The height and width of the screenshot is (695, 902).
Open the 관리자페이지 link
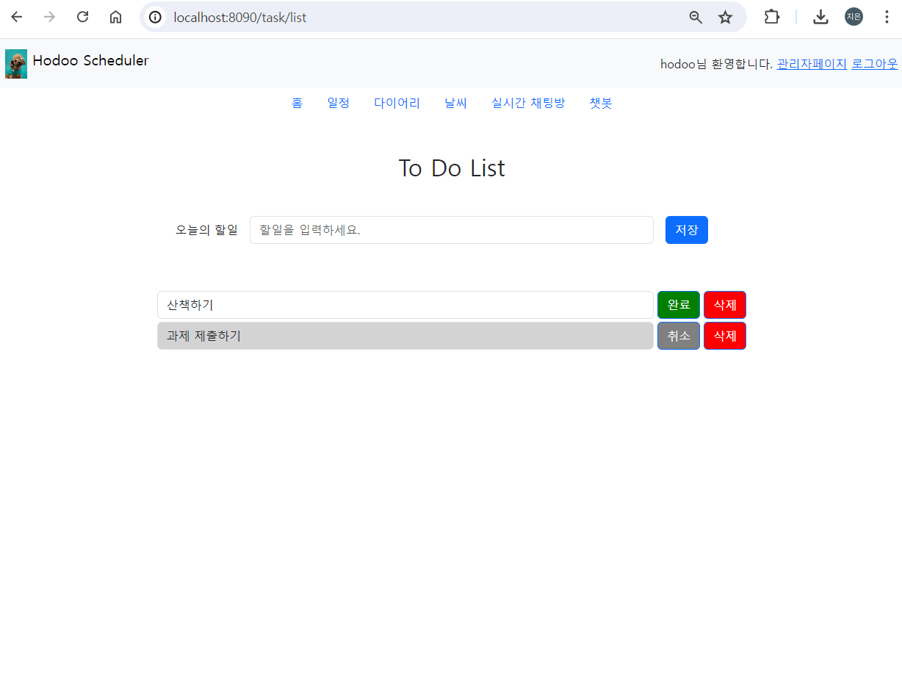pyautogui.click(x=812, y=64)
